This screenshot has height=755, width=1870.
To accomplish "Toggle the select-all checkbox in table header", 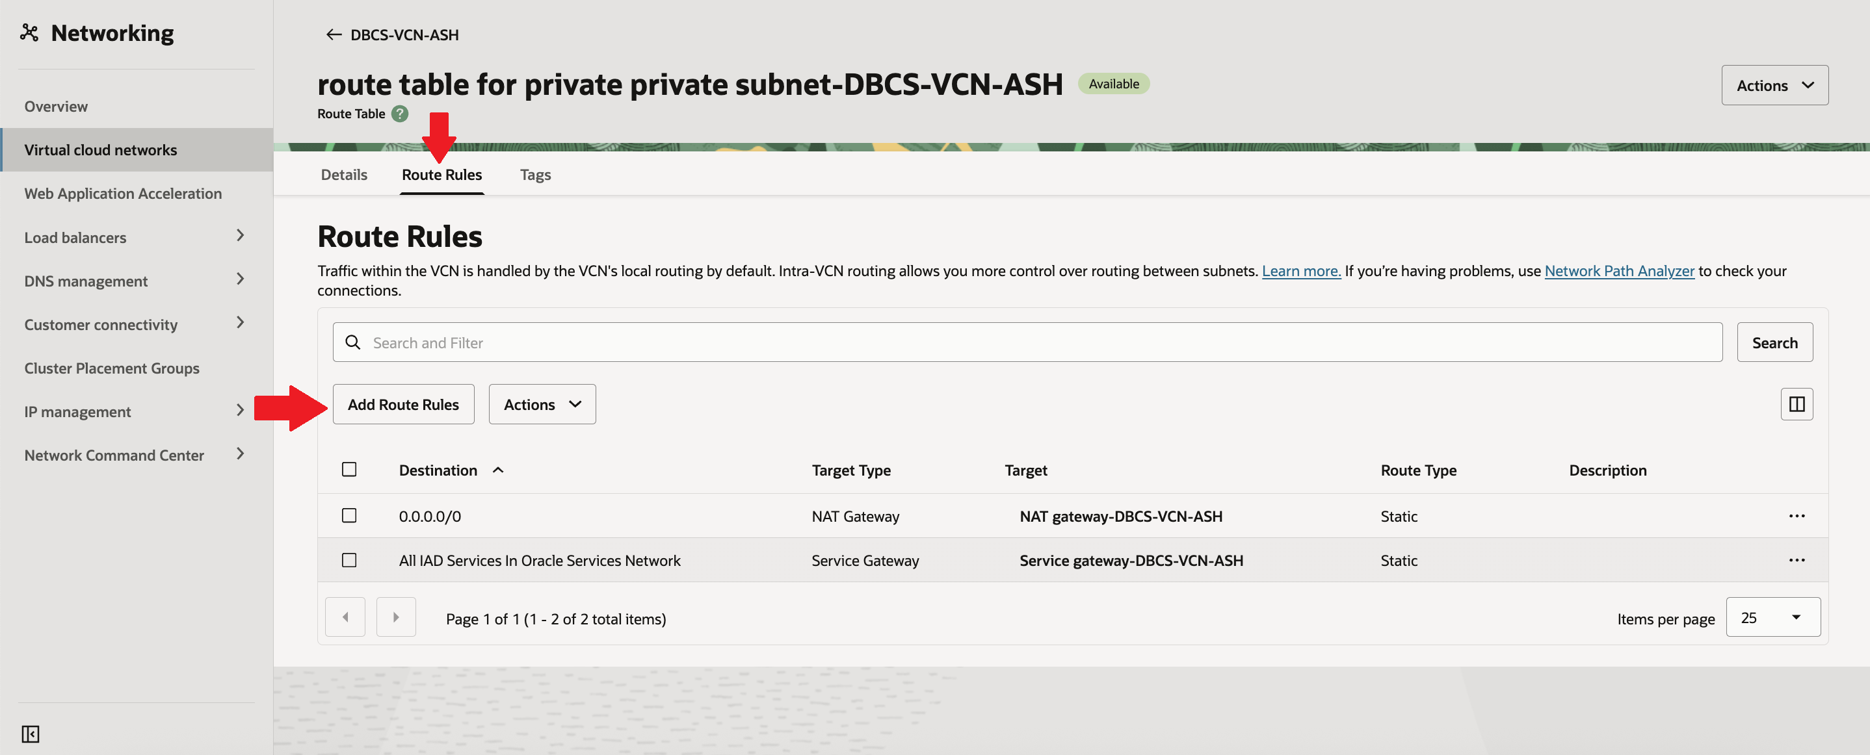I will pyautogui.click(x=349, y=470).
